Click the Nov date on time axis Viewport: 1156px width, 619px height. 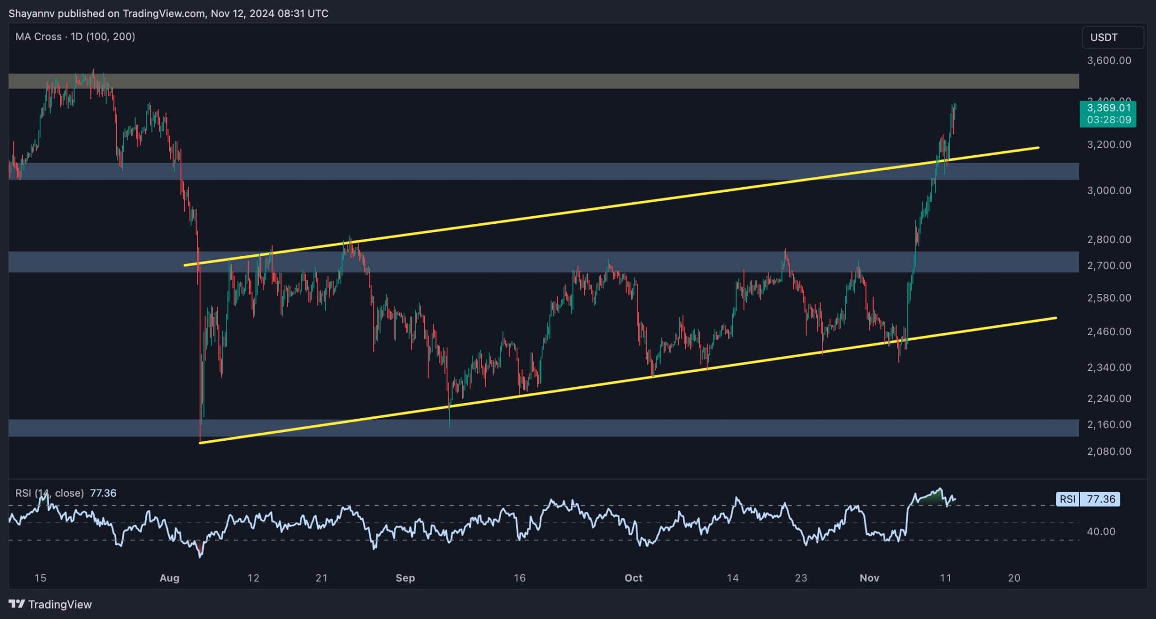click(869, 578)
